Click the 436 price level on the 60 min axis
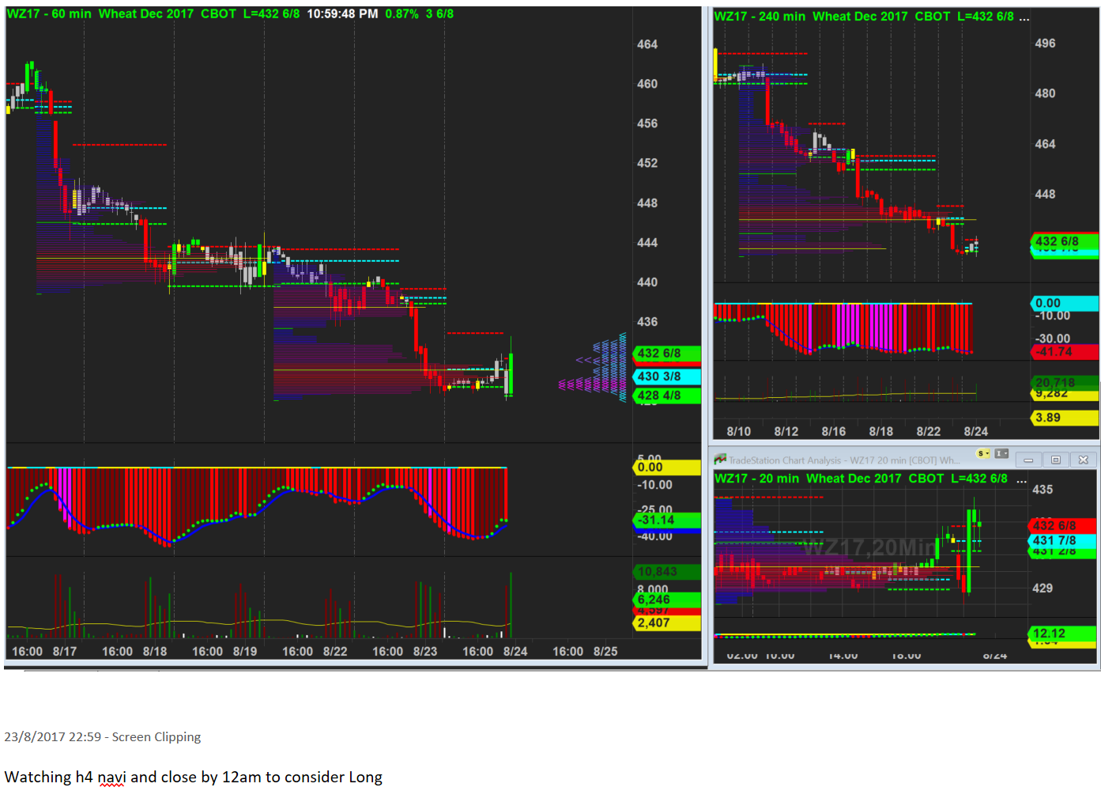 [x=647, y=322]
